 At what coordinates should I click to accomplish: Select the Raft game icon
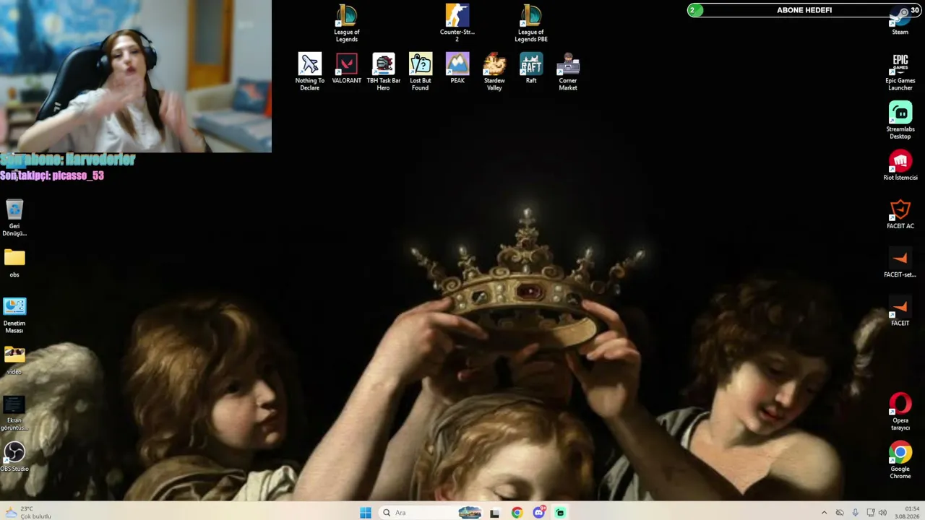[531, 69]
